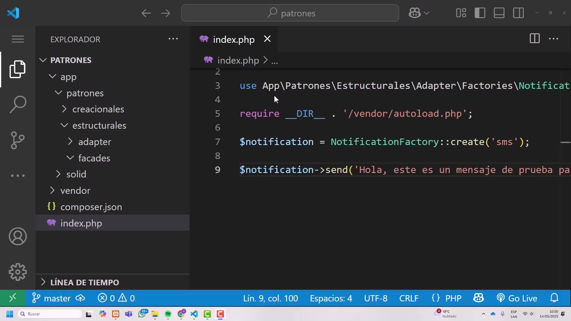The width and height of the screenshot is (571, 321).
Task: Open WhatsApp from the taskbar
Action: point(142,314)
